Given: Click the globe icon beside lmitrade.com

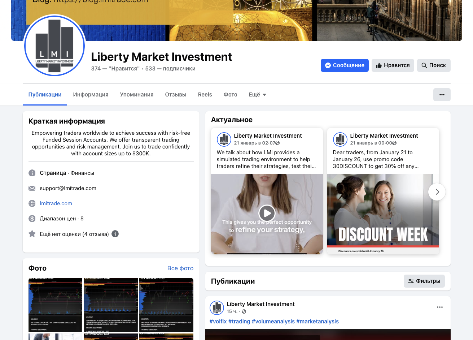Looking at the screenshot, I should pos(32,203).
